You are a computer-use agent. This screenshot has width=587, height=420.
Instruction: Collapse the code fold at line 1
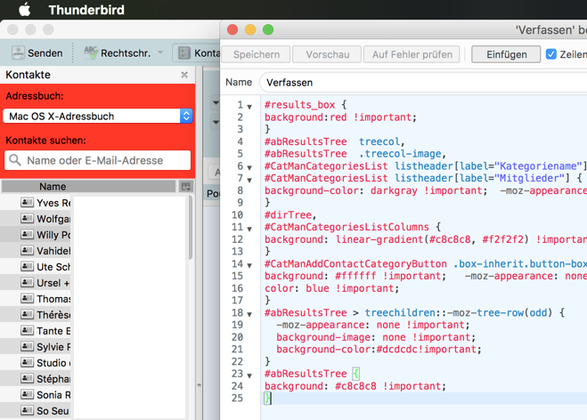click(x=249, y=107)
